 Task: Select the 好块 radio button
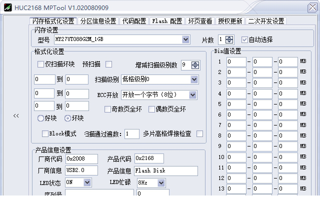click(41, 118)
